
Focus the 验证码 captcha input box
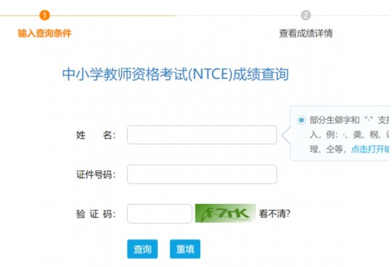tap(160, 213)
